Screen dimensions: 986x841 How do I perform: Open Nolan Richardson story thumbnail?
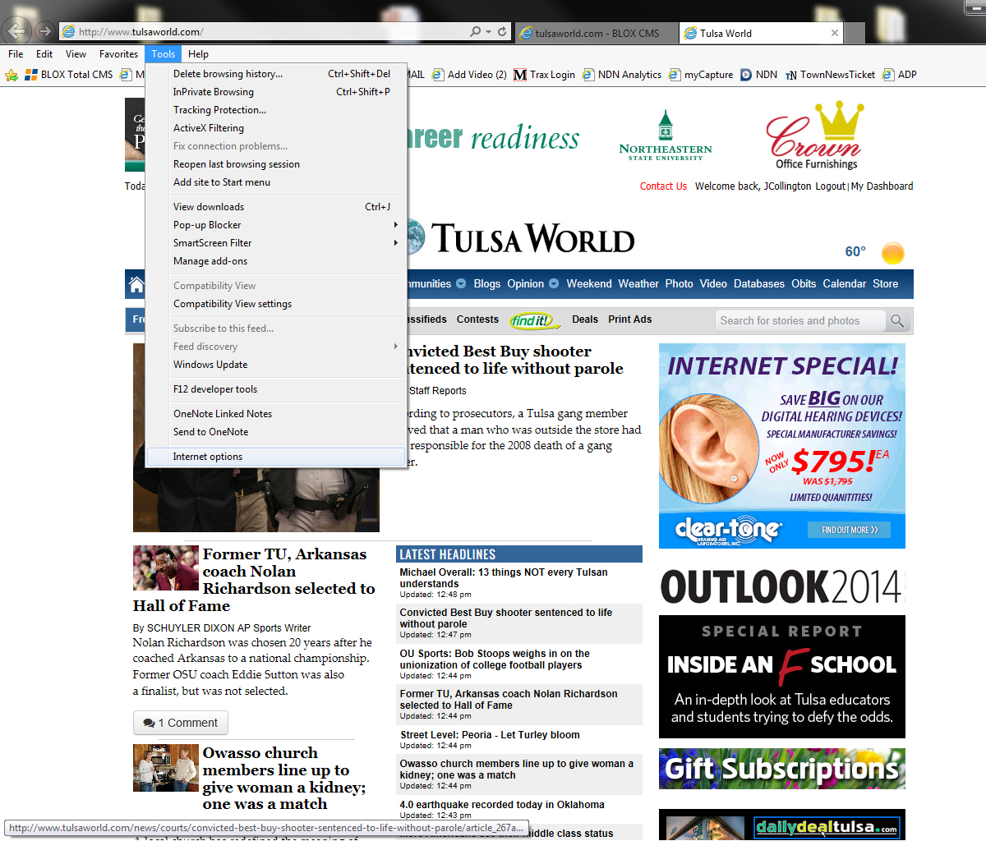[166, 568]
